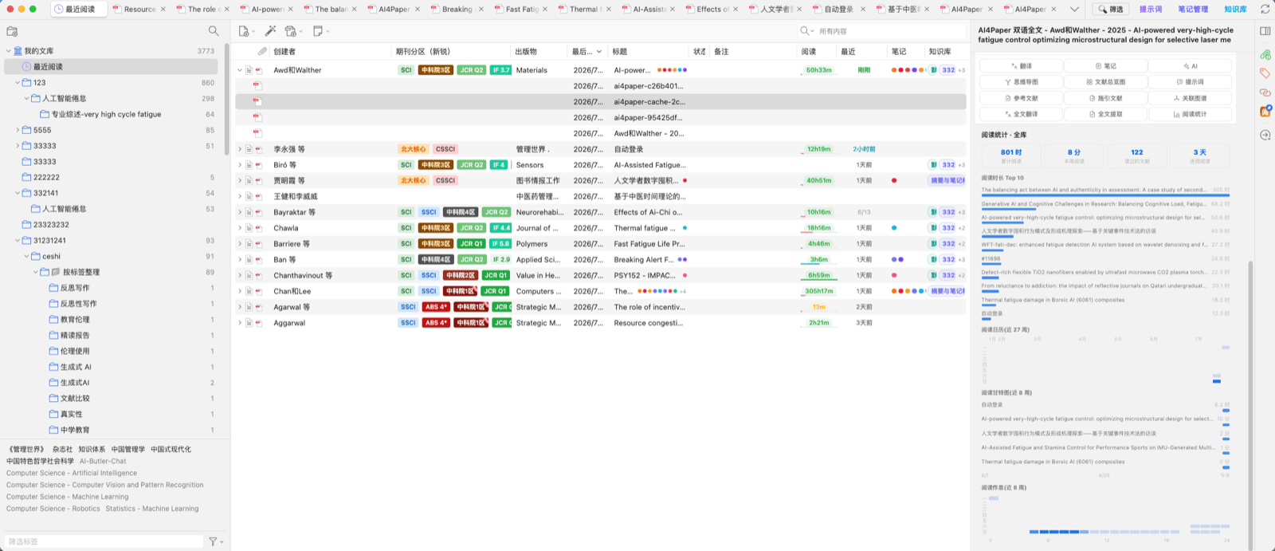Click the search dropdown magnifier in items search
This screenshot has height=551, width=1275.
click(806, 31)
